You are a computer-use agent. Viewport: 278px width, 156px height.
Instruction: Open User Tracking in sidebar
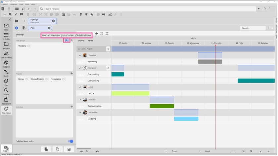coord(6,55)
